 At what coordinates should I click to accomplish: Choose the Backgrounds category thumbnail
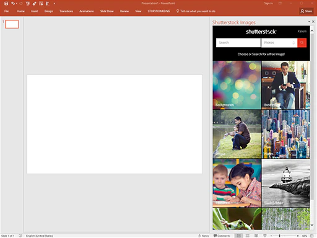pyautogui.click(x=237, y=85)
